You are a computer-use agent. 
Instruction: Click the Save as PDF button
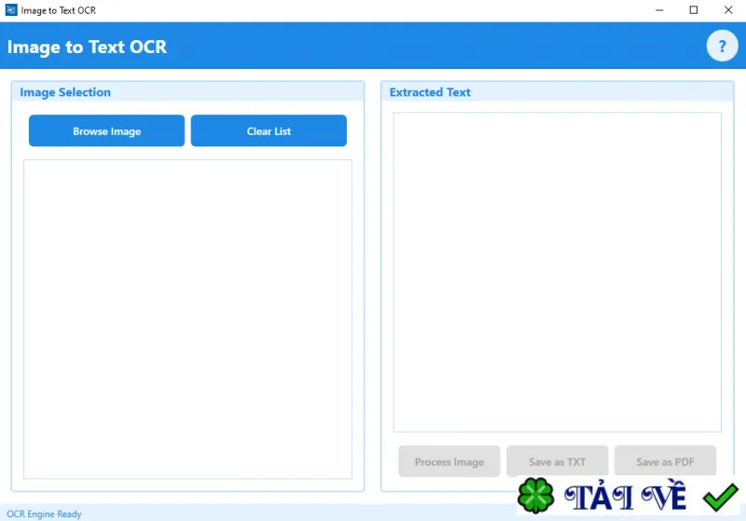pyautogui.click(x=665, y=461)
